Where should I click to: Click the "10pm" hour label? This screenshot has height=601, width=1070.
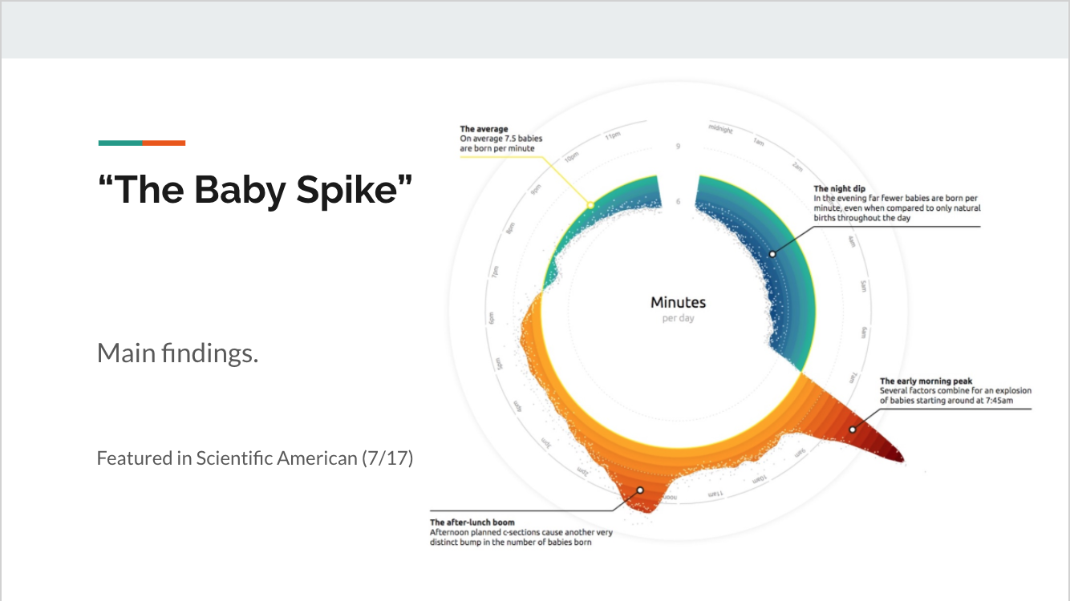[572, 157]
